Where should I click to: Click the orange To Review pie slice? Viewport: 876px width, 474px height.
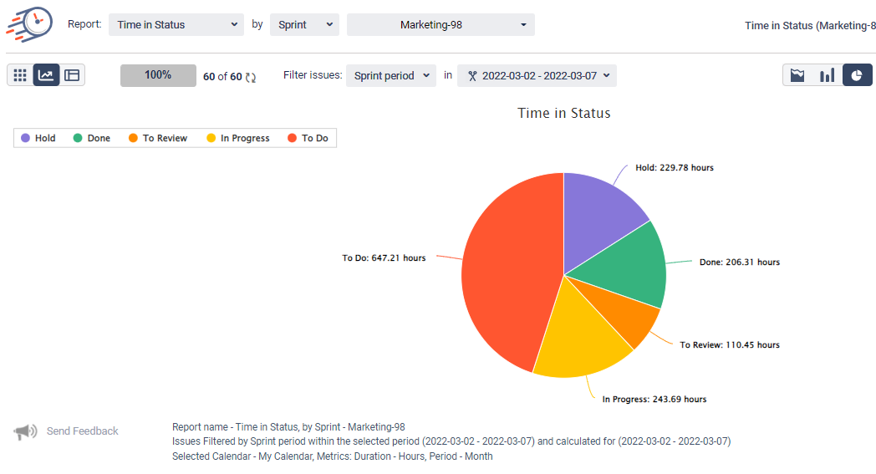pos(626,313)
